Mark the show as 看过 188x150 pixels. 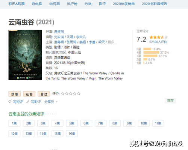click(44, 94)
